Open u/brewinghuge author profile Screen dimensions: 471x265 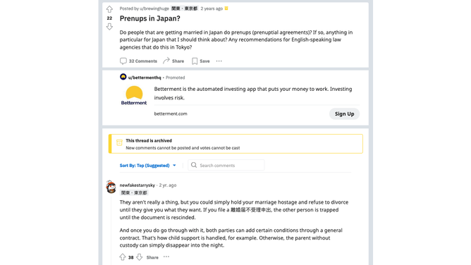[x=154, y=8]
